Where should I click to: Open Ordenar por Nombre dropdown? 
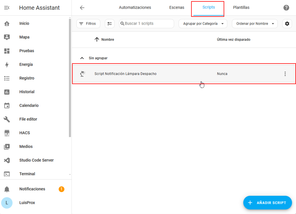click(x=255, y=24)
